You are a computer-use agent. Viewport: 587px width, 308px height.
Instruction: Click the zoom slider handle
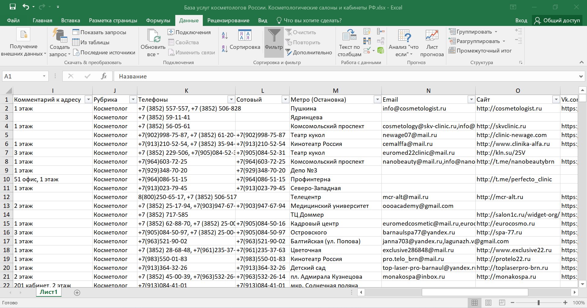click(x=538, y=303)
